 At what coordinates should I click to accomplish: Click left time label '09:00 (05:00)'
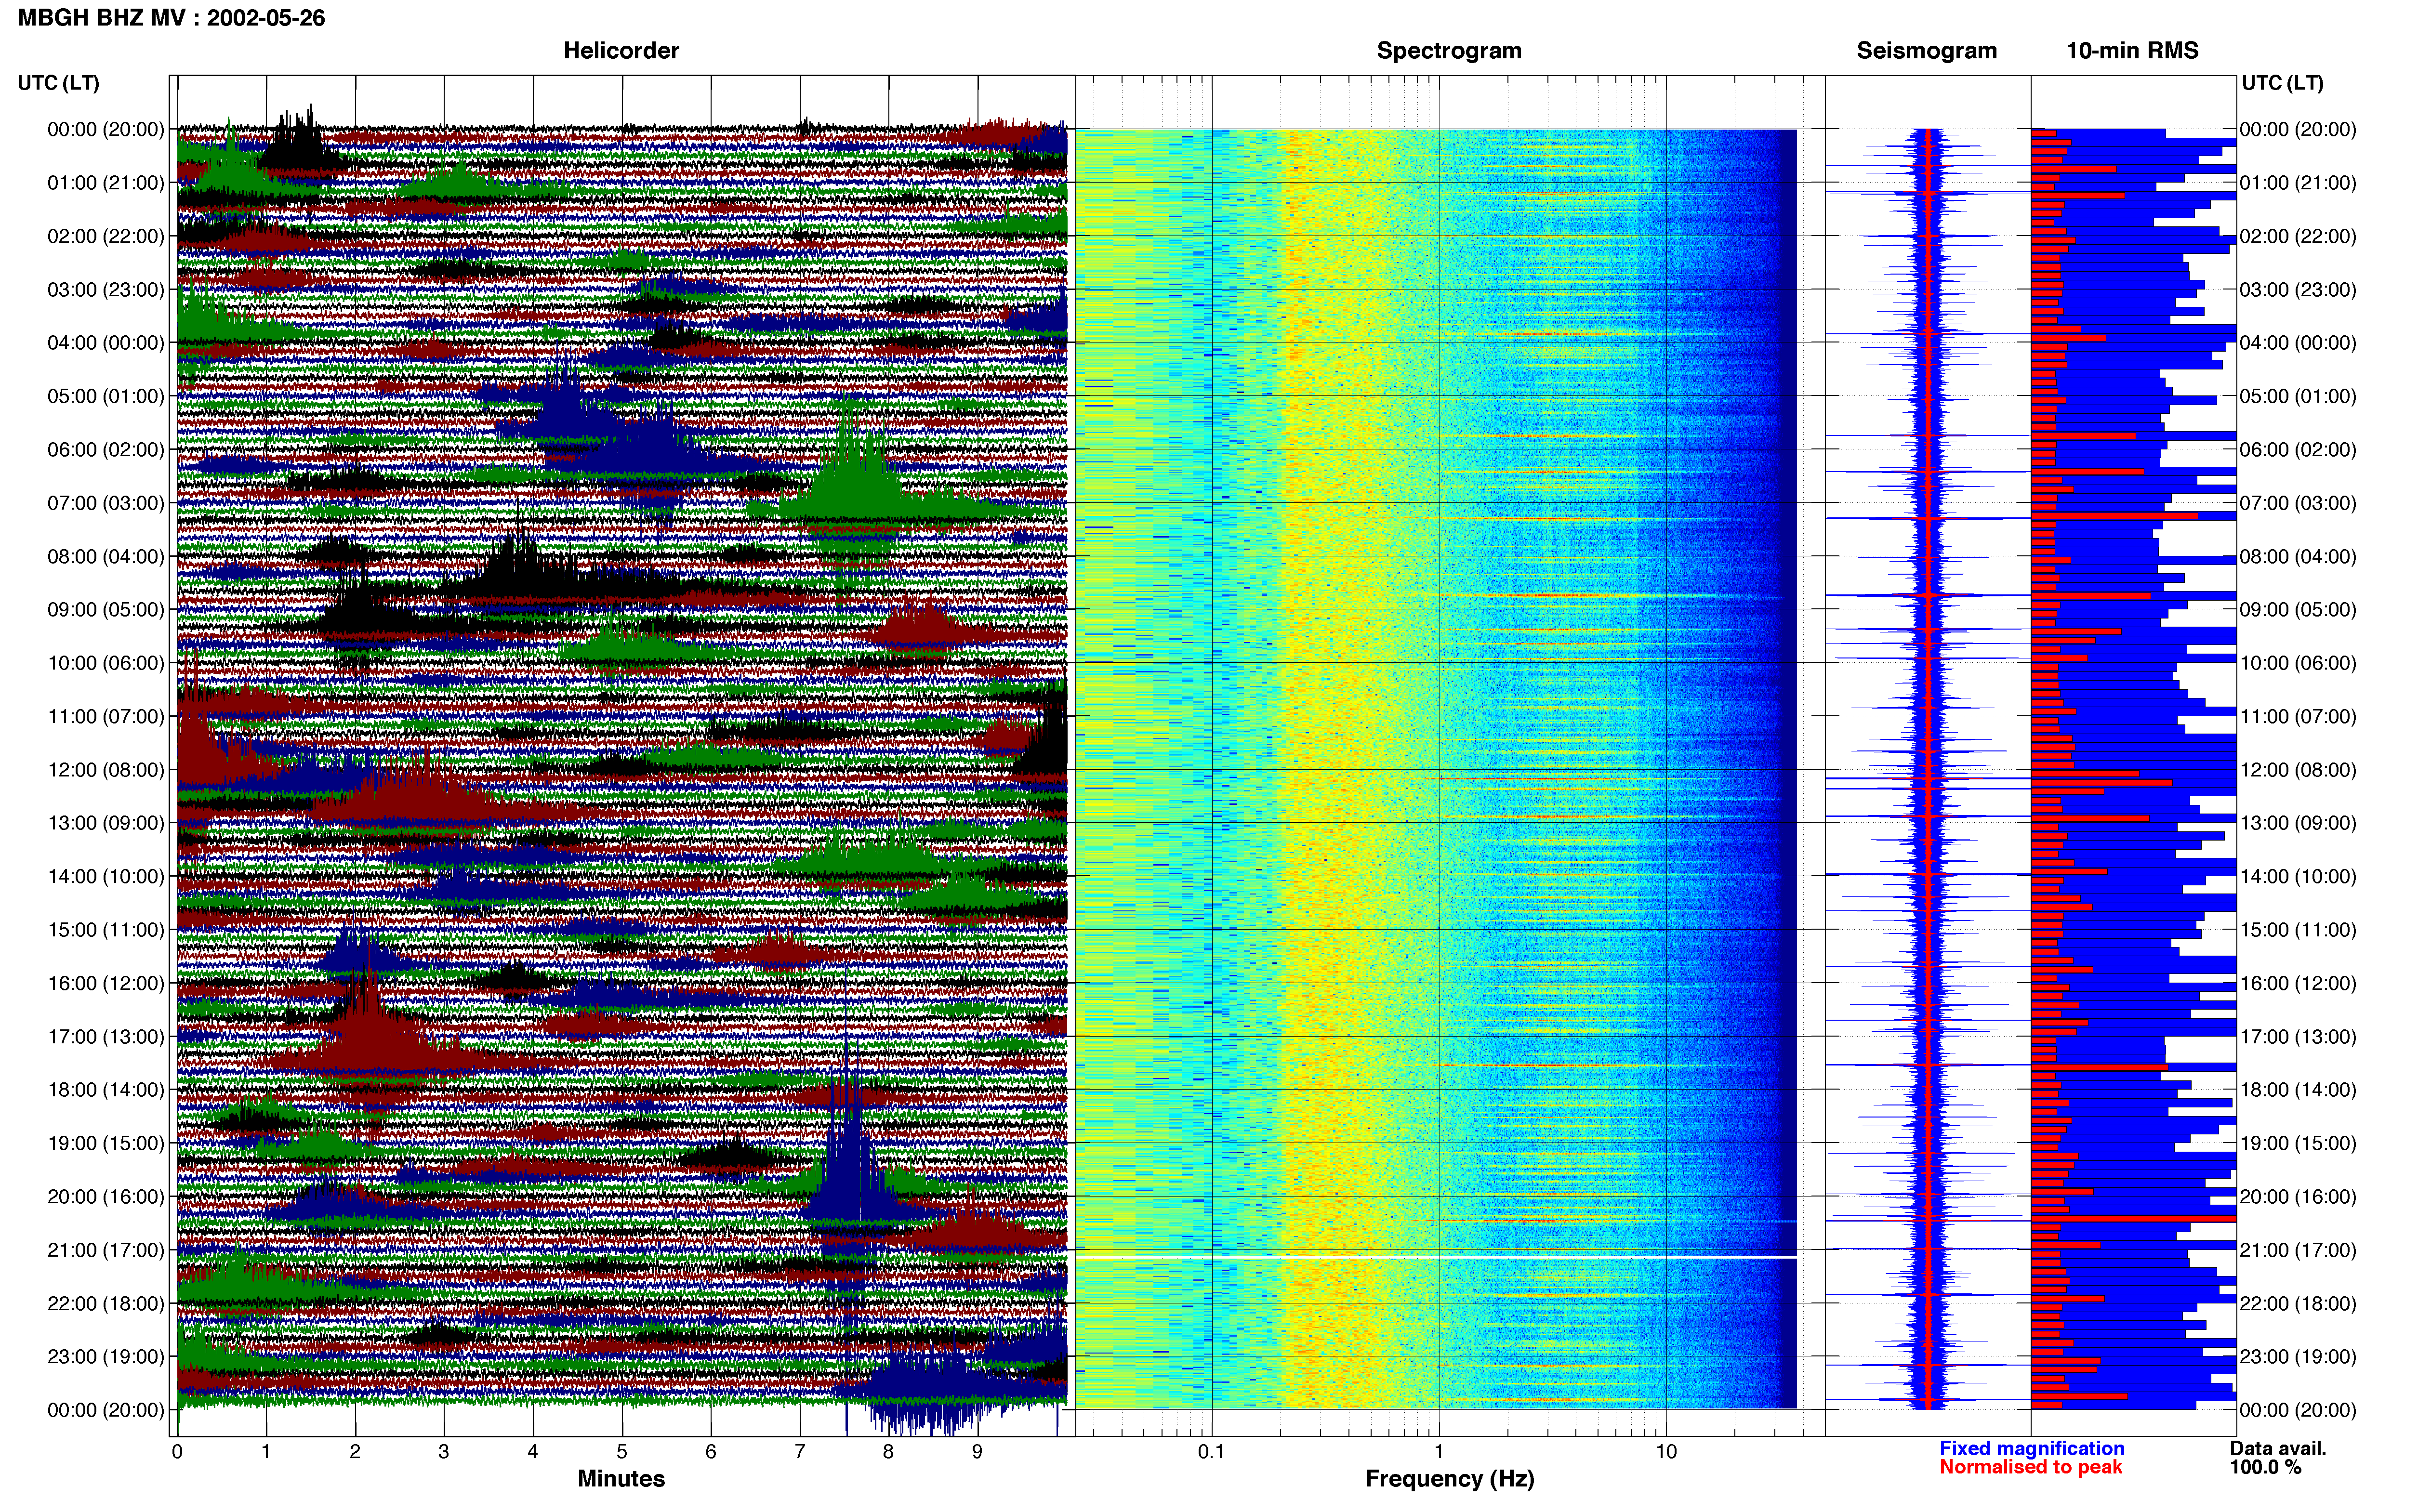point(106,610)
